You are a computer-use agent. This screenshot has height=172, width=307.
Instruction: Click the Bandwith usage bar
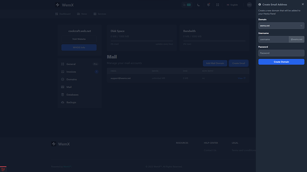coord(214,41)
